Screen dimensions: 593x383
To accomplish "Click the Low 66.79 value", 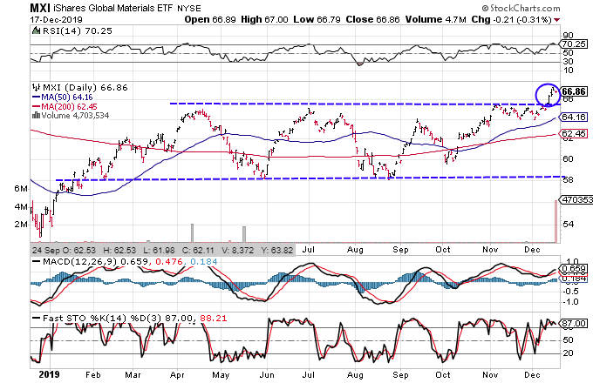I will [x=317, y=20].
